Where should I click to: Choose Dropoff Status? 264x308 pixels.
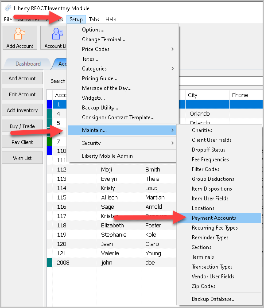click(x=219, y=150)
